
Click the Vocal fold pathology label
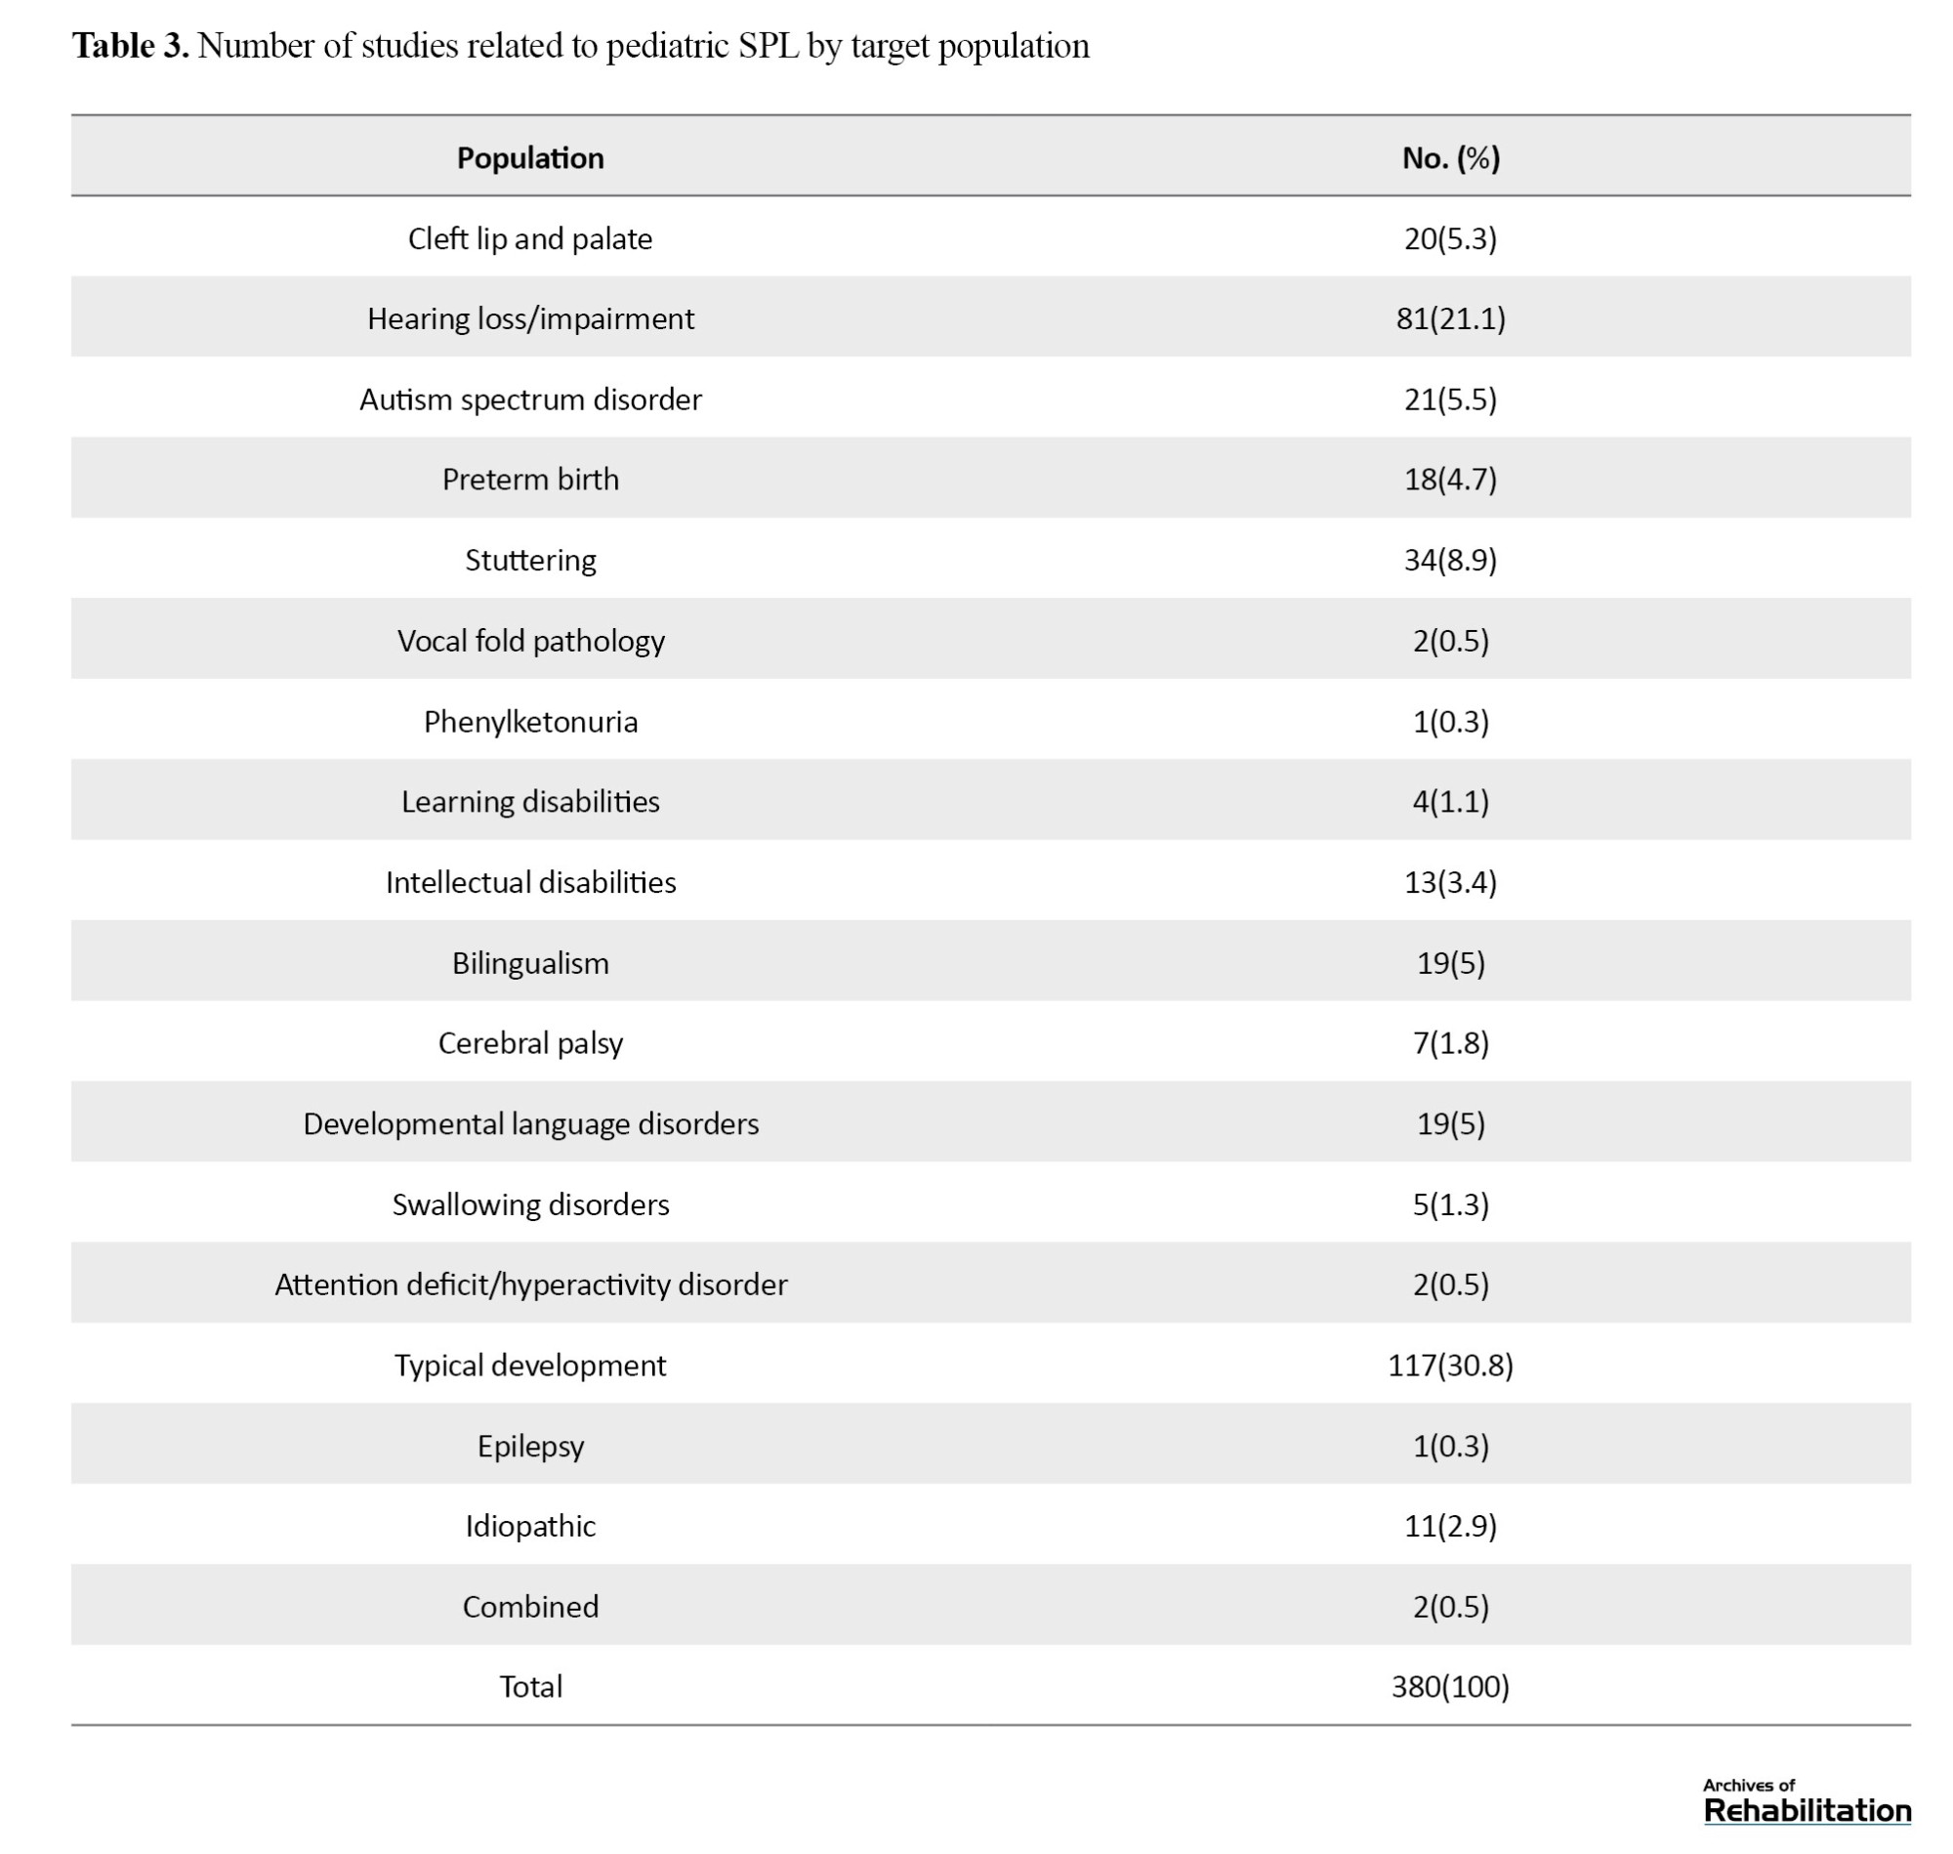530,642
